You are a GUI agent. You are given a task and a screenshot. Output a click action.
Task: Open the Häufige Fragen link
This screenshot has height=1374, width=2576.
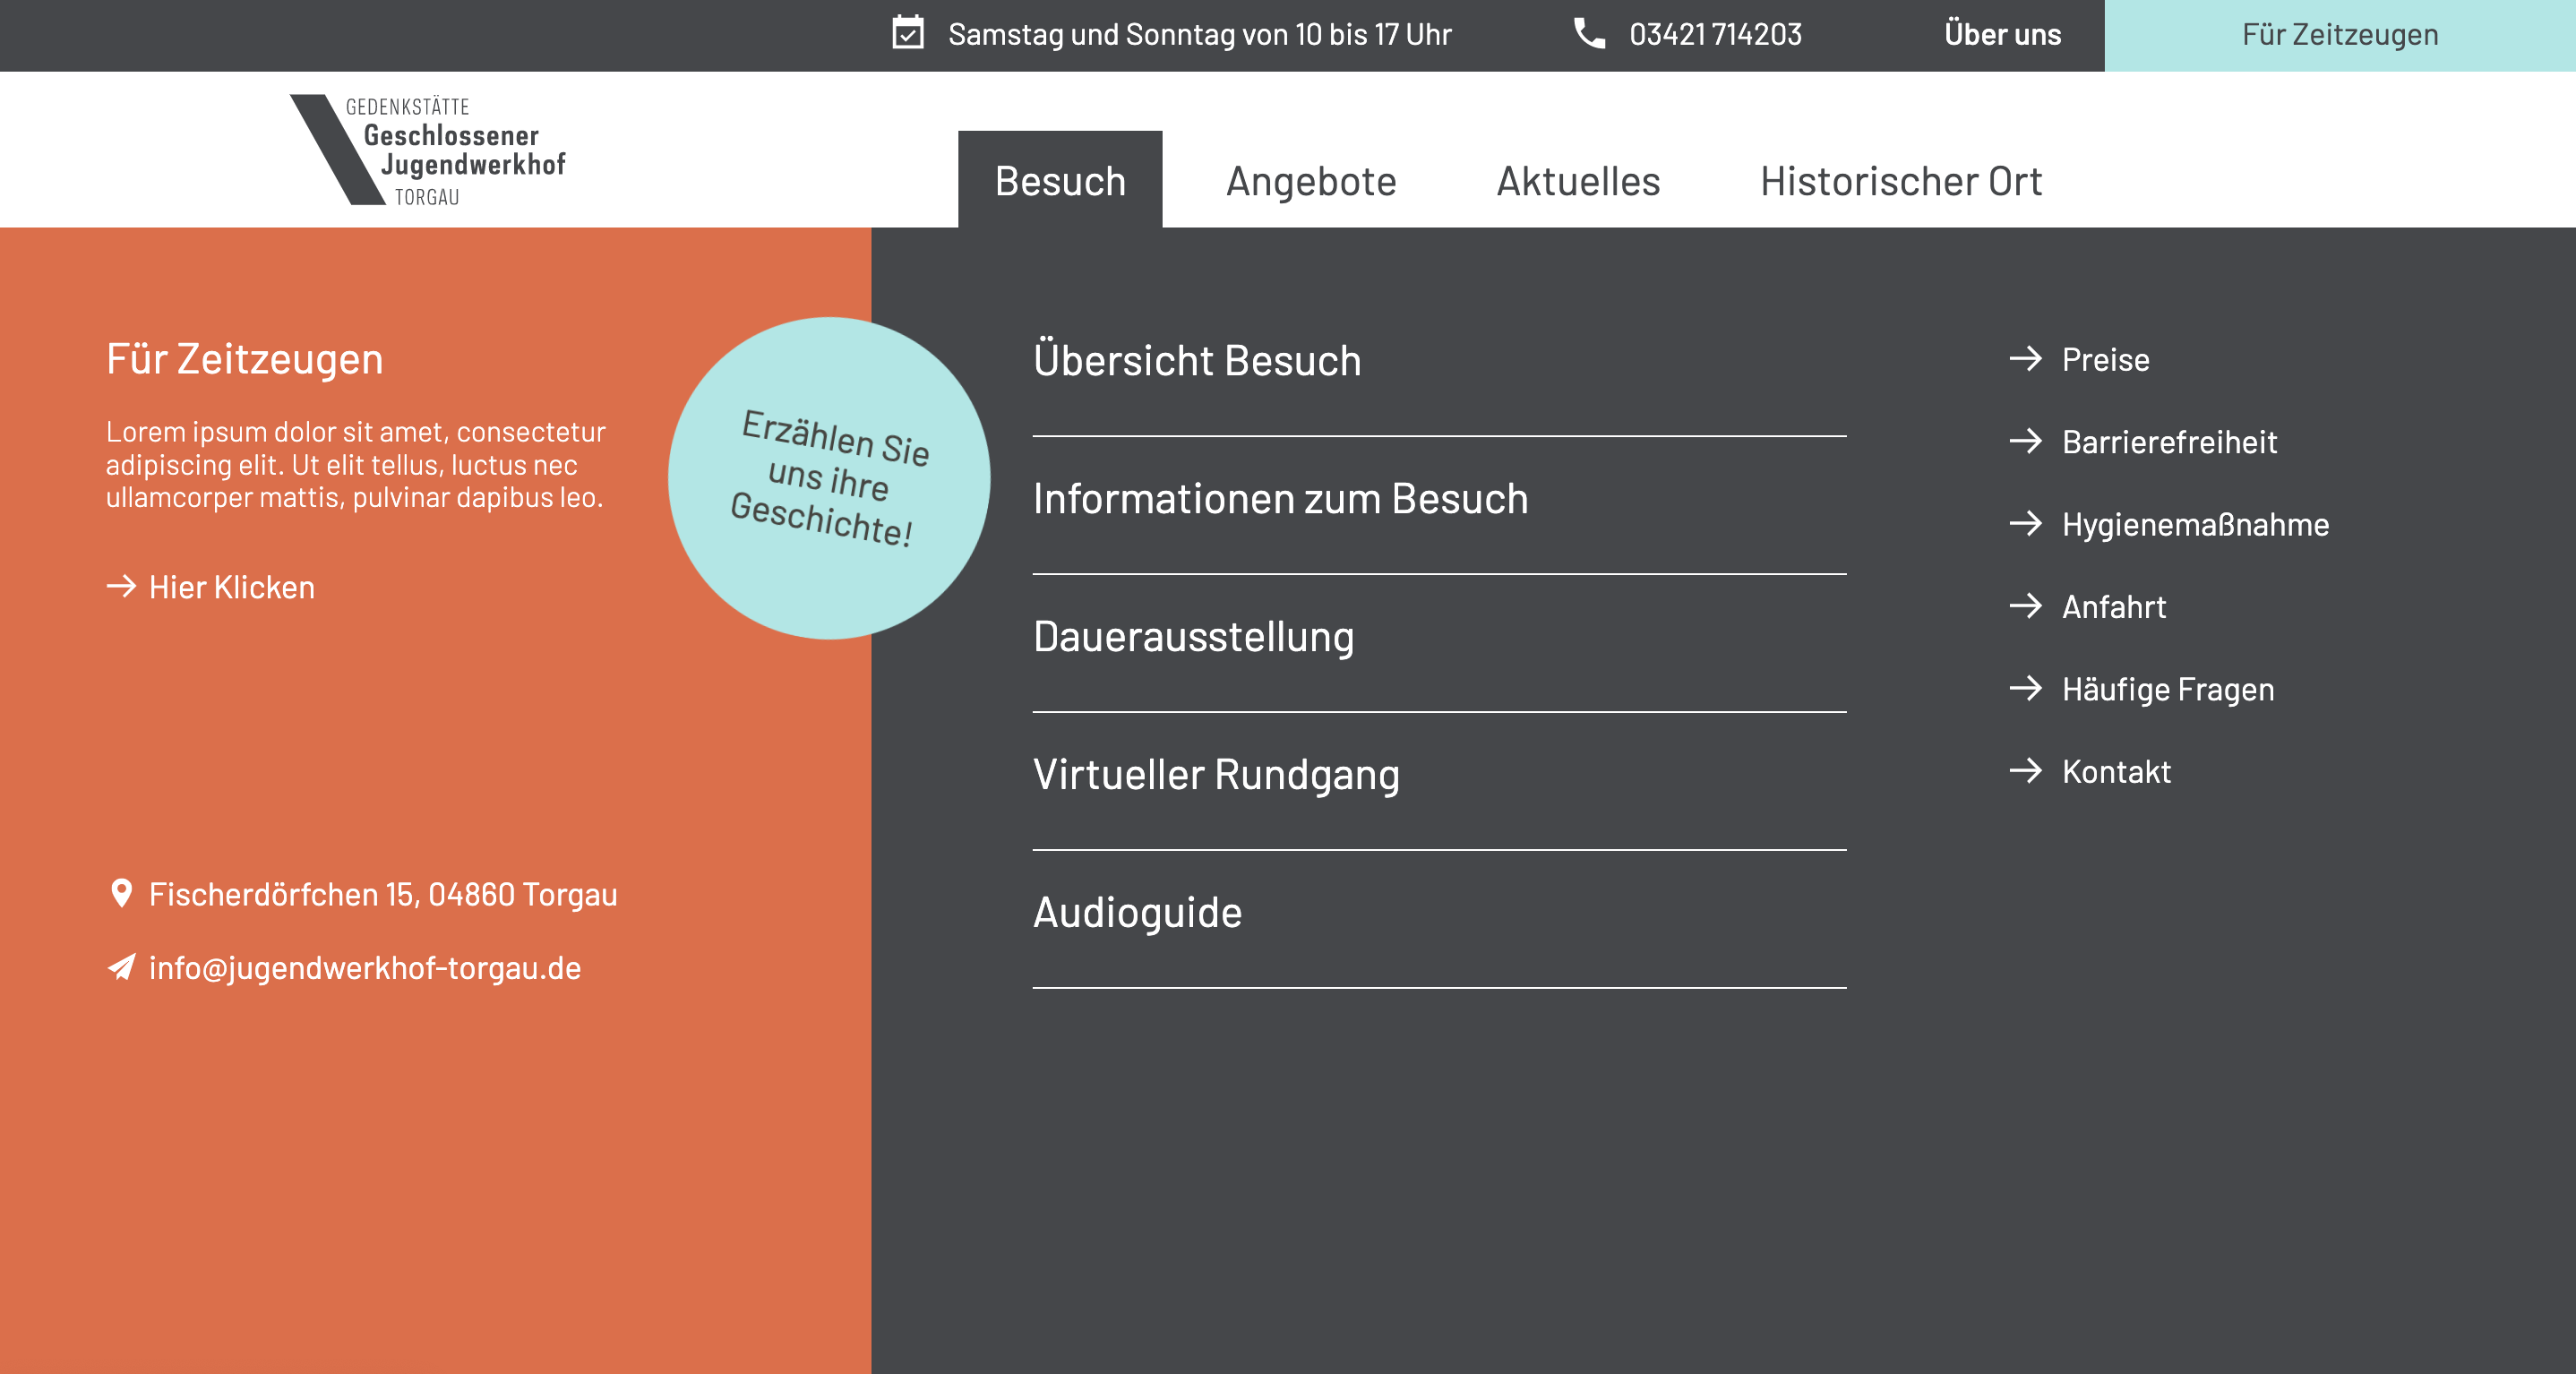click(2168, 690)
